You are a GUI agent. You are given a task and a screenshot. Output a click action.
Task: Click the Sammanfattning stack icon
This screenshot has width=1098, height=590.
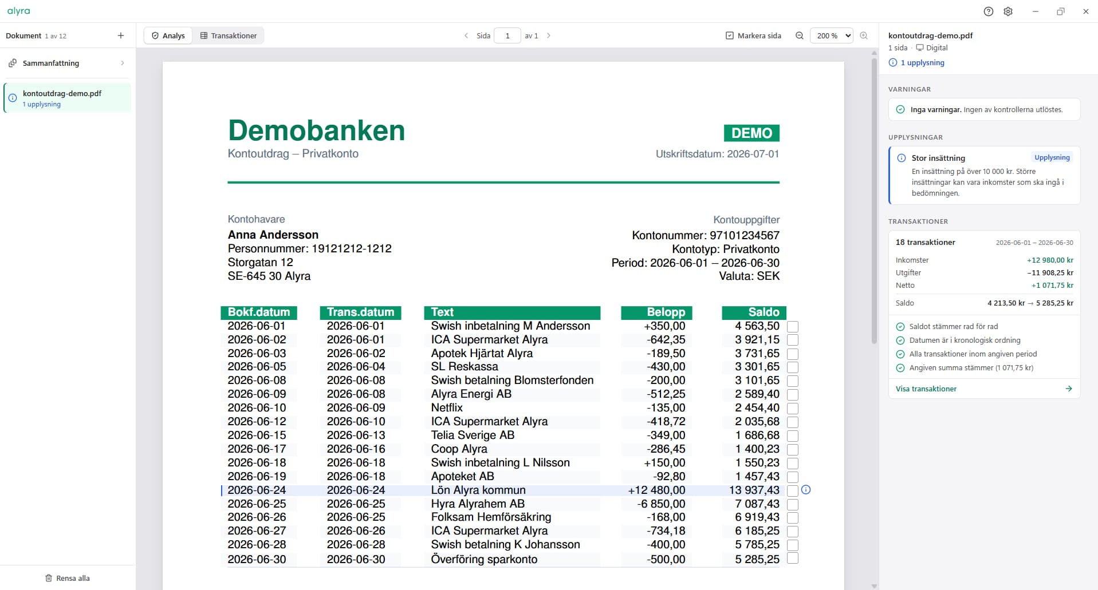(x=13, y=63)
